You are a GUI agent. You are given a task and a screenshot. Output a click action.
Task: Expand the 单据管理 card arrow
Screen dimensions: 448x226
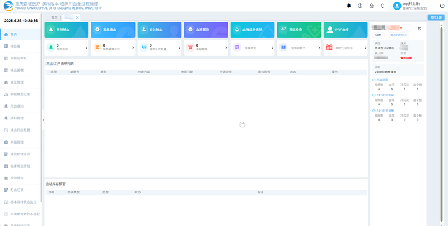226,48
